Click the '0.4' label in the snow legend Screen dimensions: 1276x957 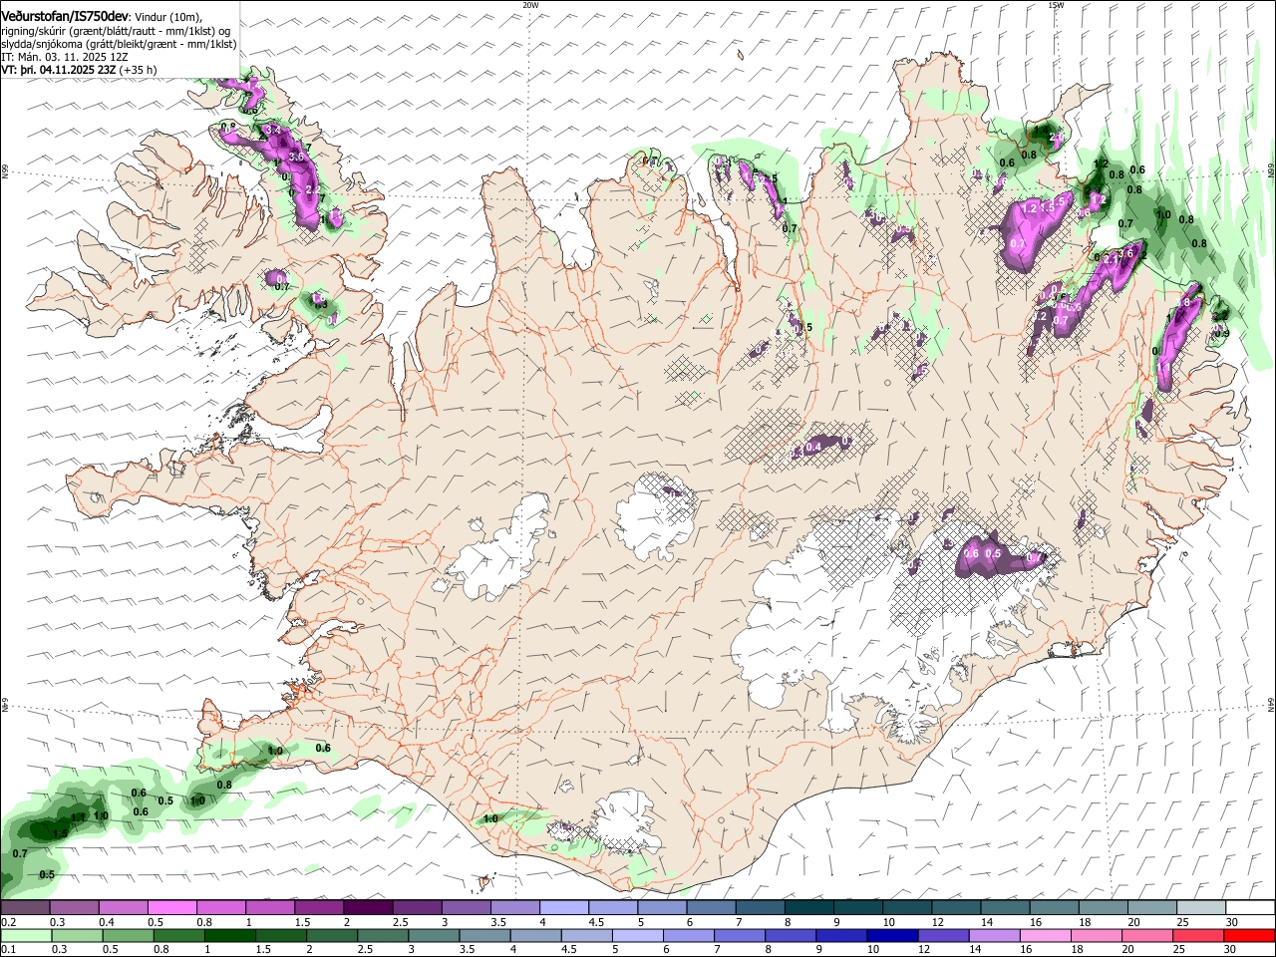107,922
